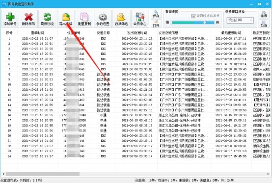Sort by the 发出物流时间 column header

[137, 33]
